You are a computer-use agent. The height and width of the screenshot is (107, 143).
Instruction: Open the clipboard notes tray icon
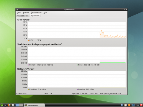125,105
